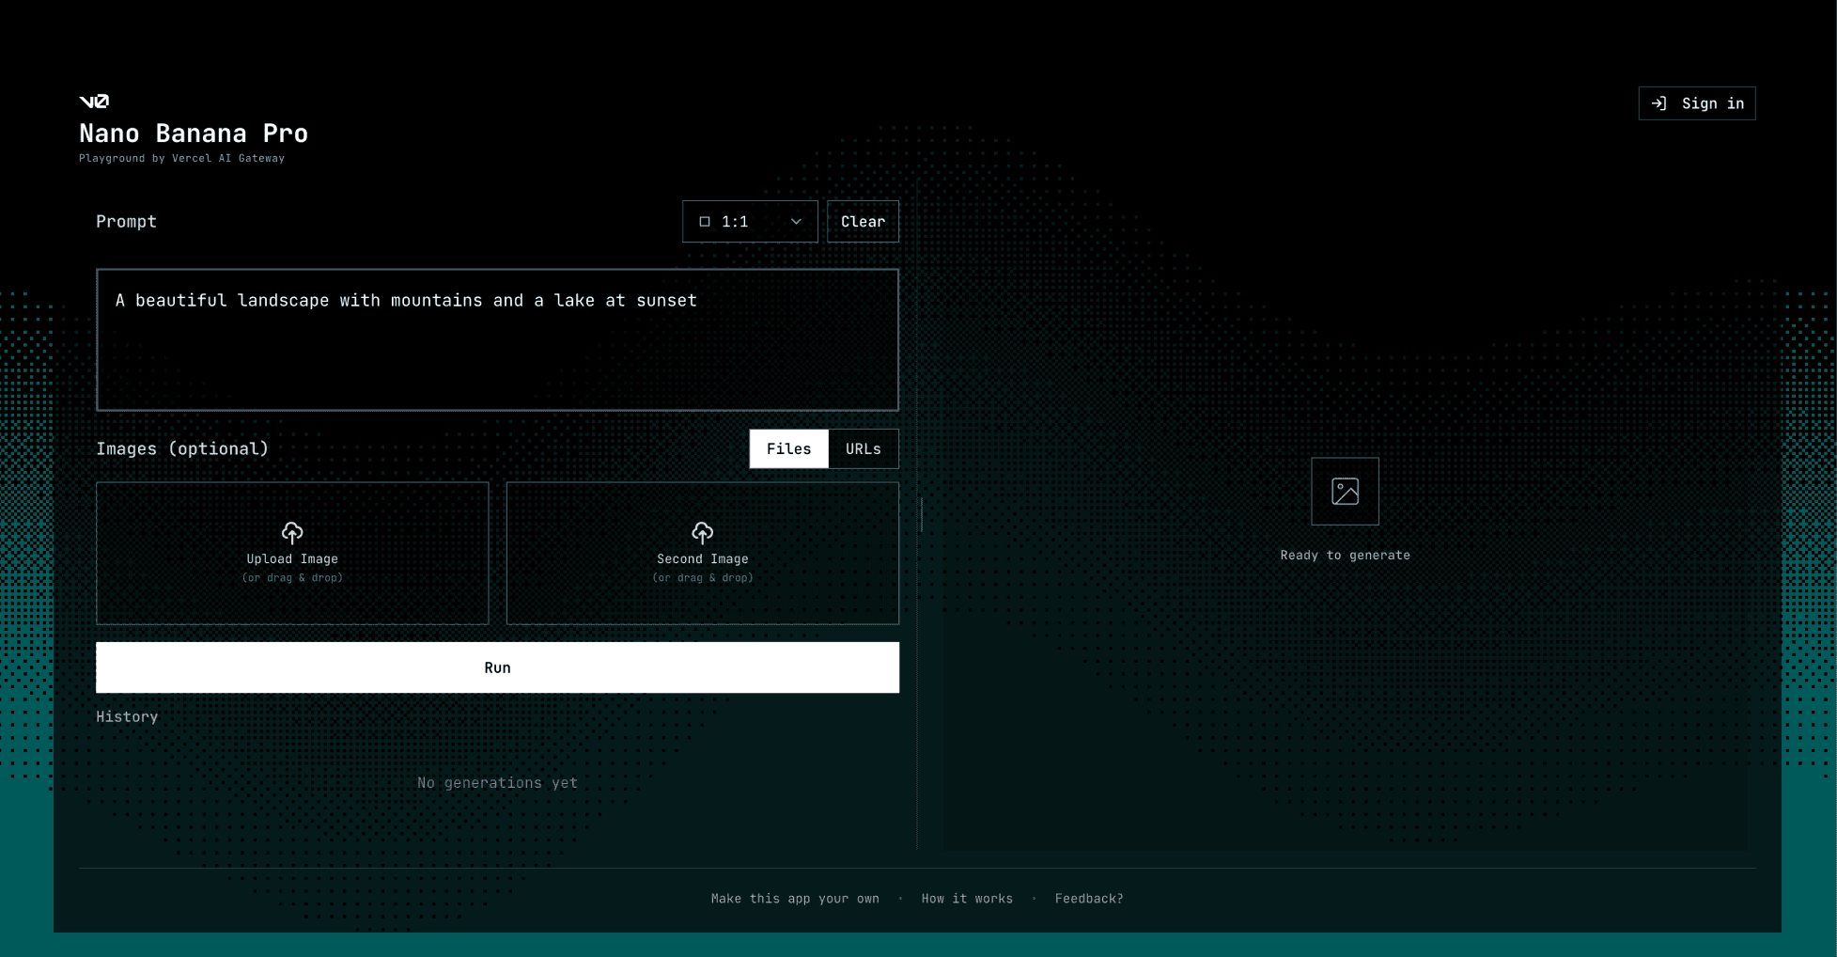Viewport: 1837px width, 957px height.
Task: Click the square aspect ratio icon
Action: click(x=705, y=222)
